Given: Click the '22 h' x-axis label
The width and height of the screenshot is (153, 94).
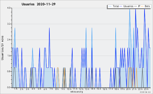Looking at the screenshot, I should tap(140, 89).
